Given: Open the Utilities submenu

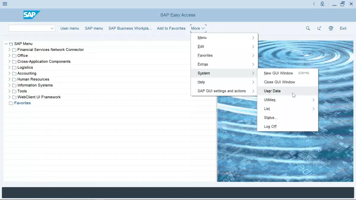Looking at the screenshot, I should [288, 100].
